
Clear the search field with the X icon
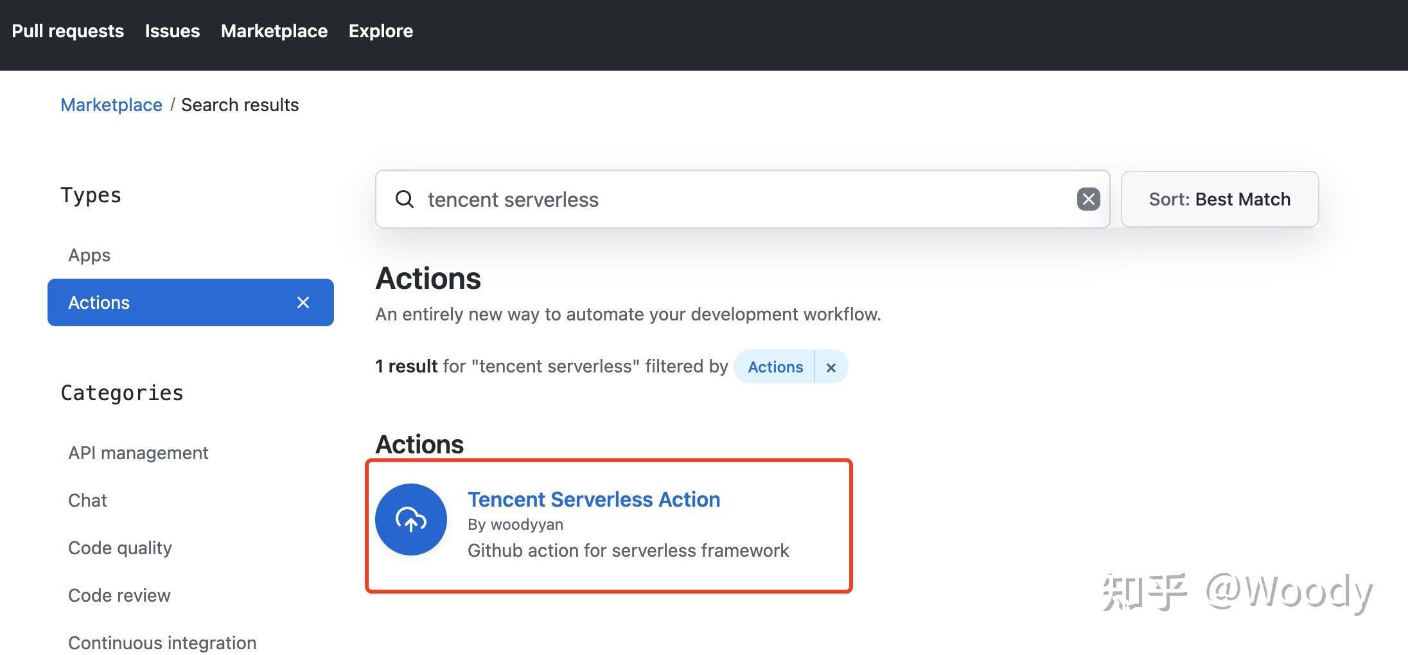click(1088, 199)
